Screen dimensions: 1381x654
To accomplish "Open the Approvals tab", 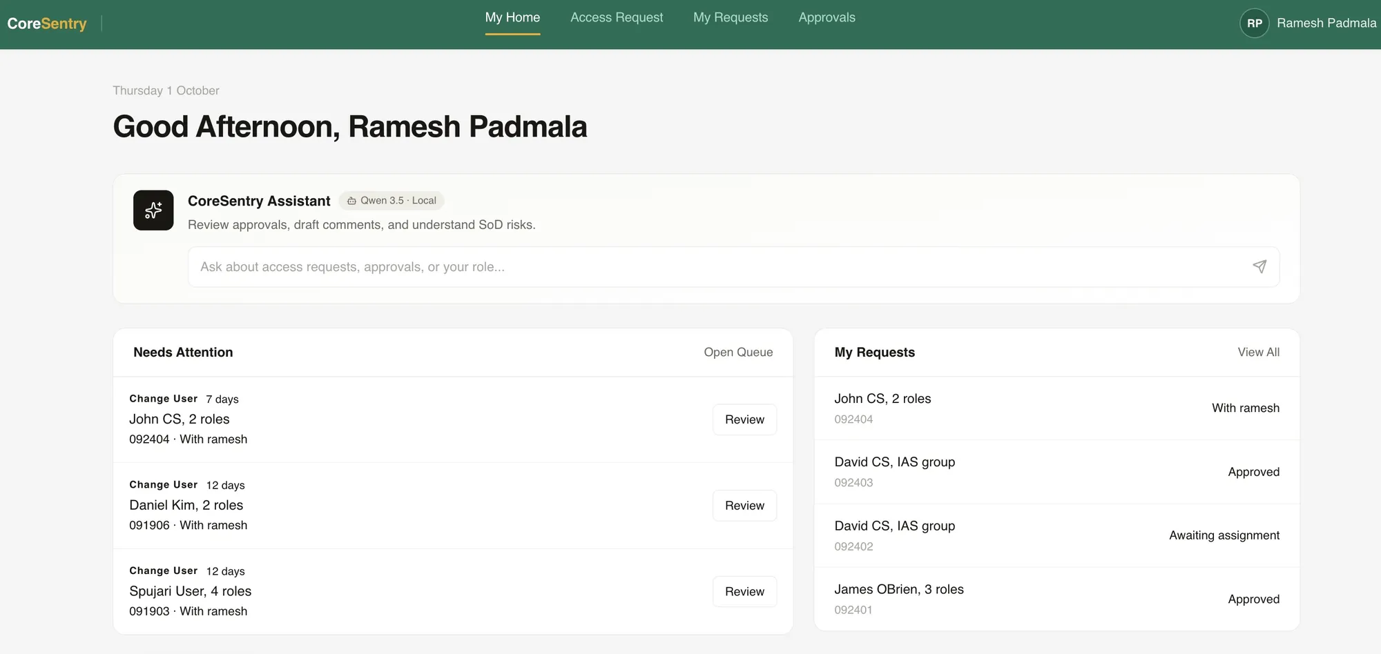I will click(827, 17).
